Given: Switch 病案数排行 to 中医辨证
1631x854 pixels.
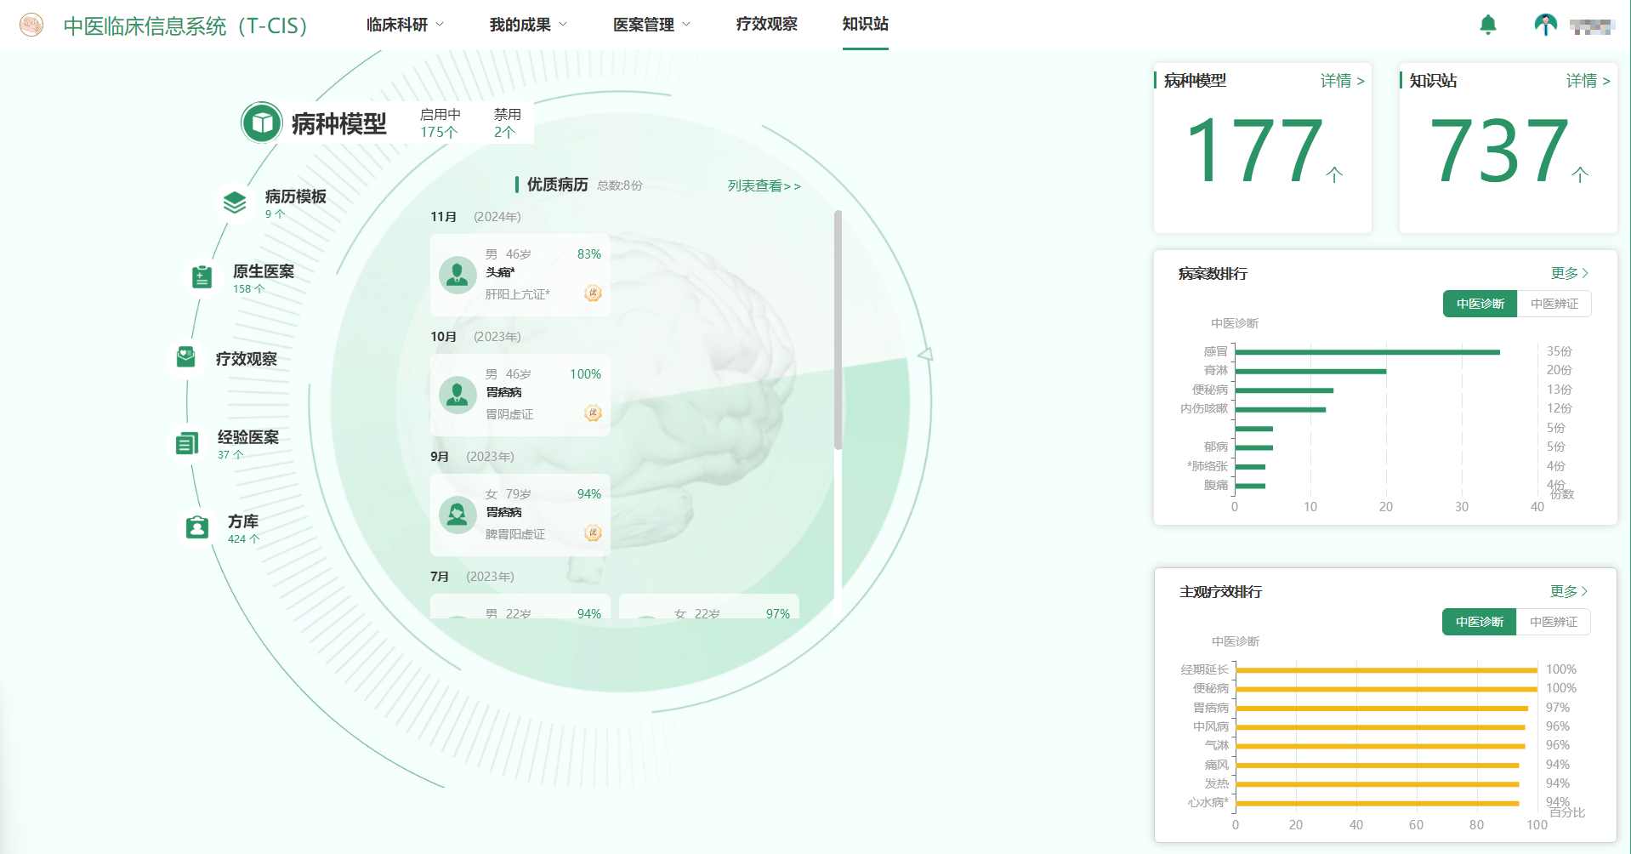Looking at the screenshot, I should coord(1554,304).
